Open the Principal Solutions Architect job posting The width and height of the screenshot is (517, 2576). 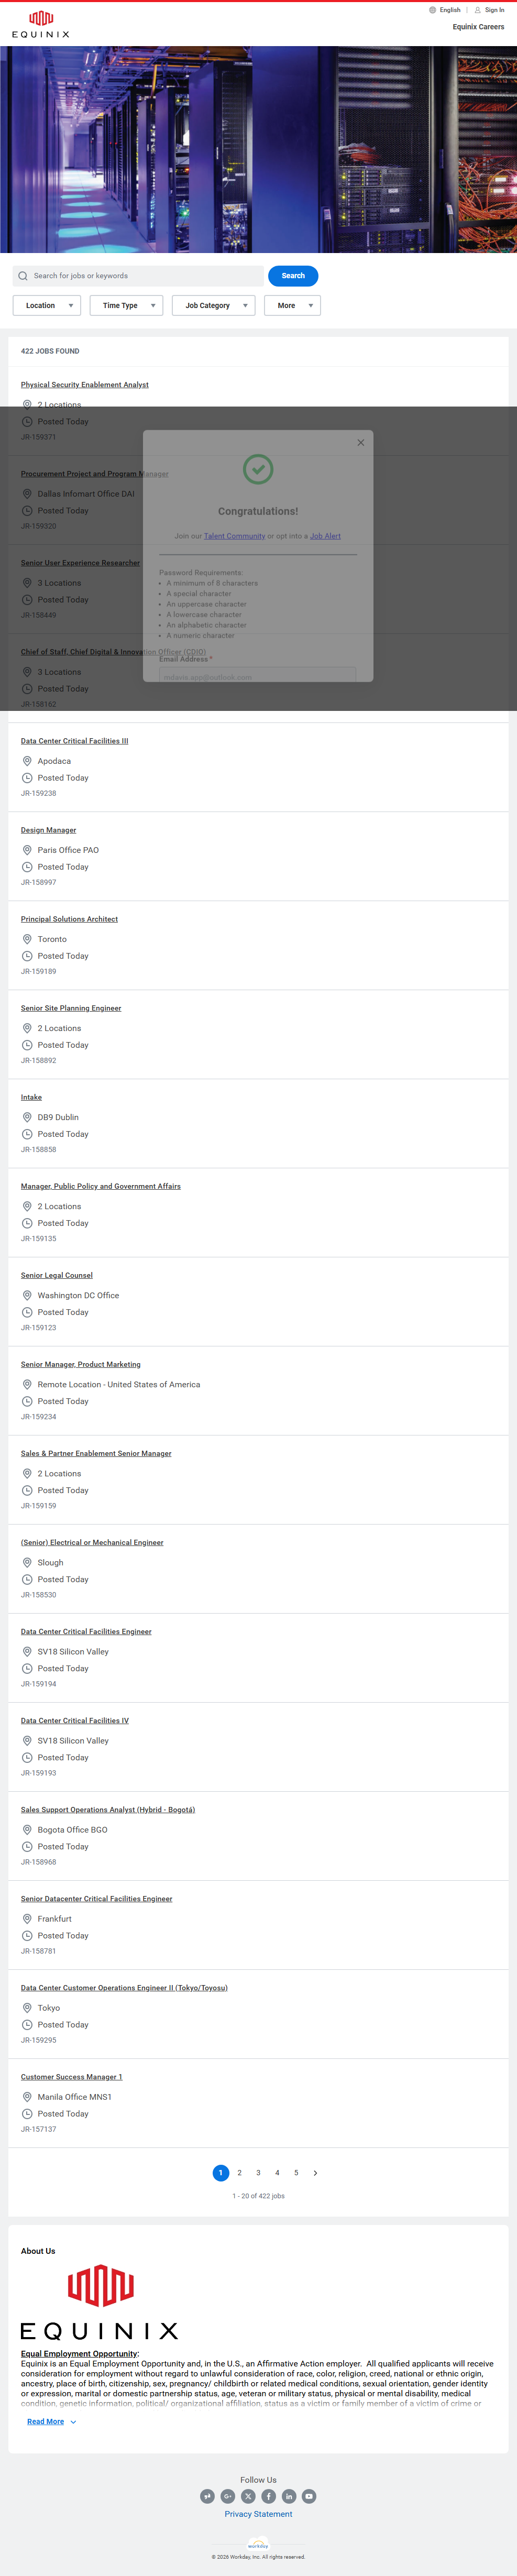point(69,919)
